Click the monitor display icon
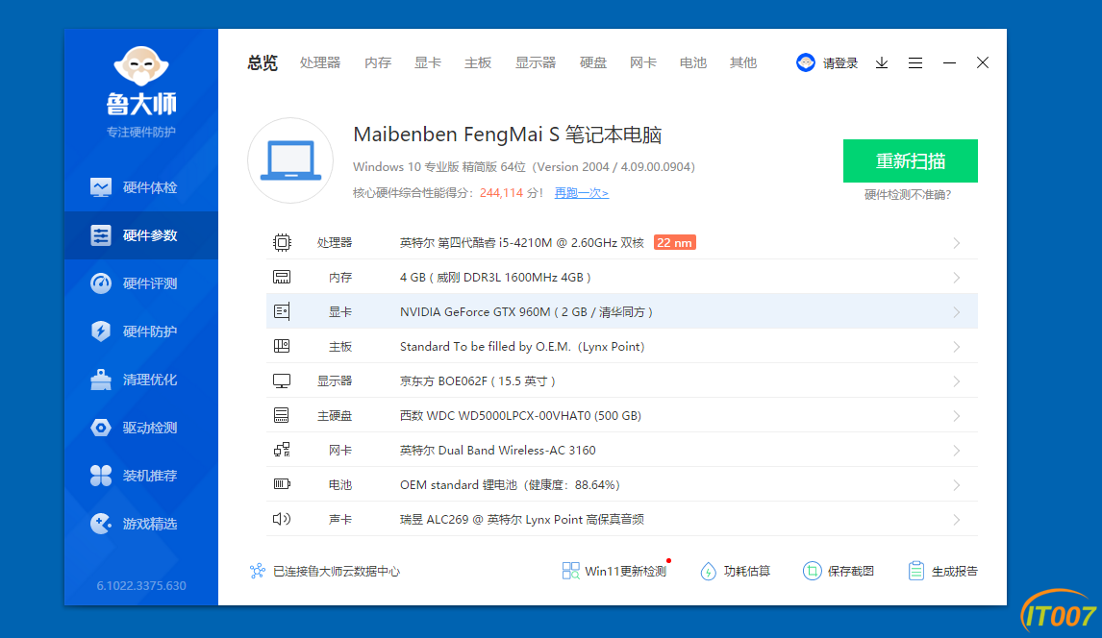Viewport: 1102px width, 638px height. pos(282,381)
